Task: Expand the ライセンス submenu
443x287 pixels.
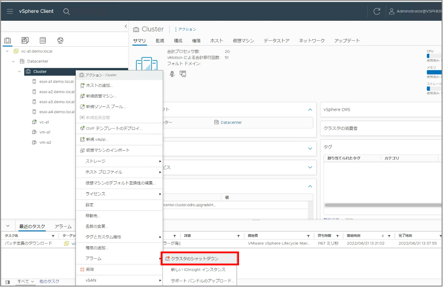Action: point(119,194)
